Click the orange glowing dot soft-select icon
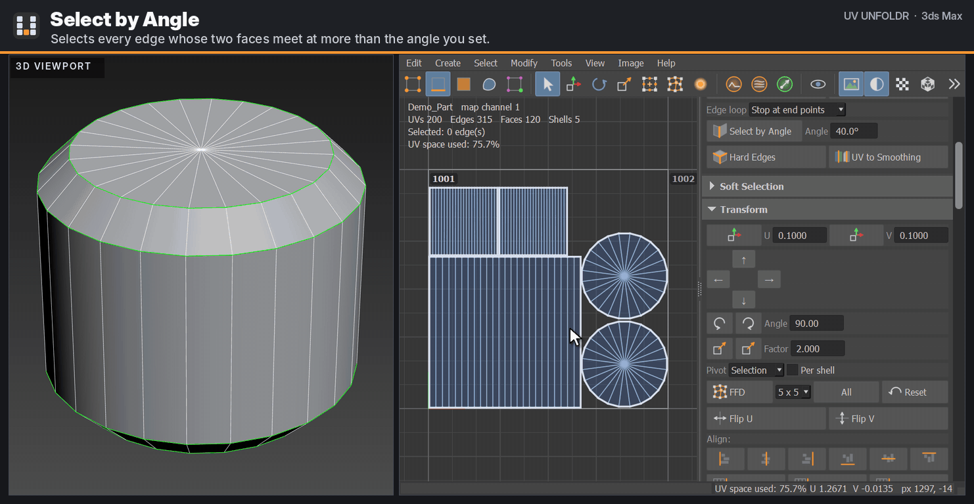The width and height of the screenshot is (974, 504). (x=701, y=84)
